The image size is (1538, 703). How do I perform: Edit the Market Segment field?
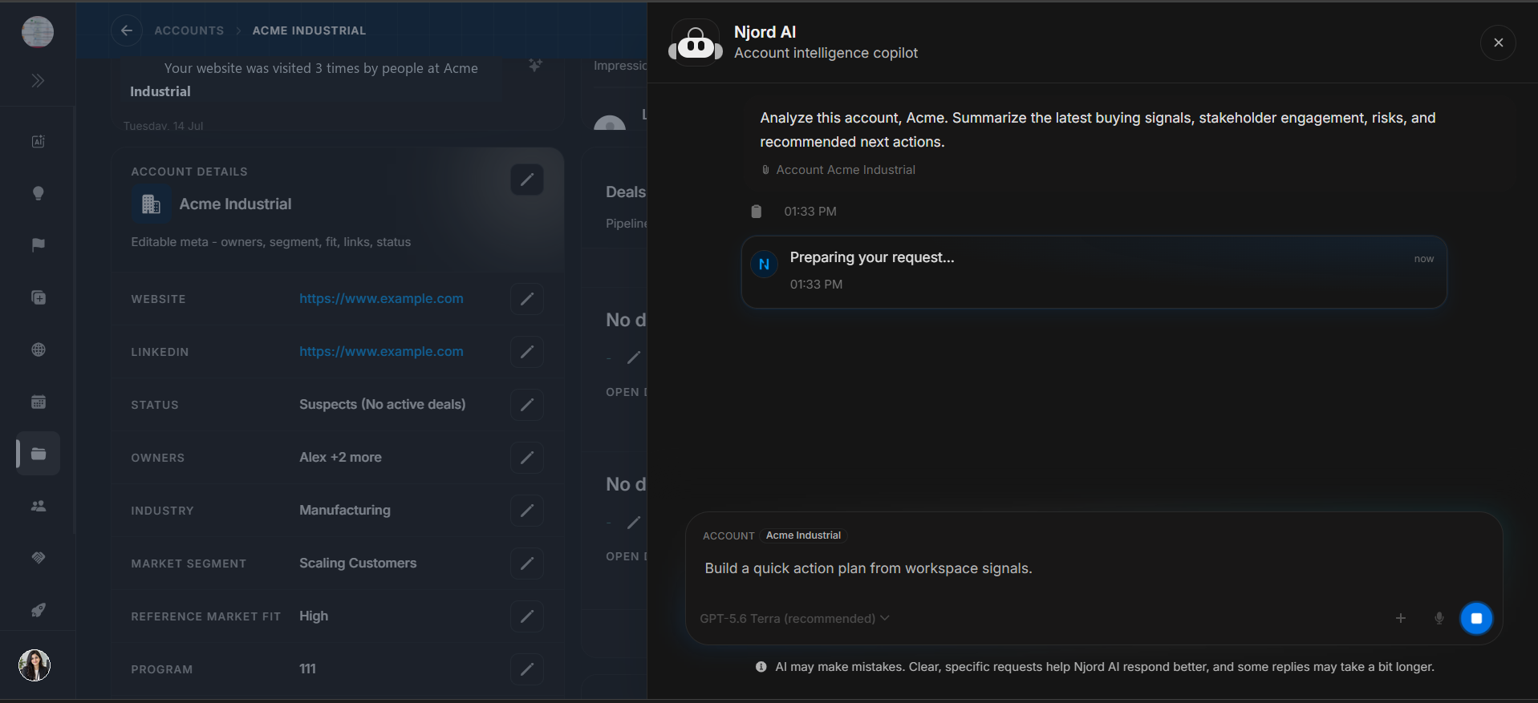click(527, 564)
